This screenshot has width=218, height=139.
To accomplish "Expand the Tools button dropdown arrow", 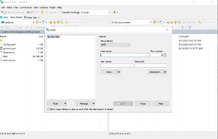I will (x=65, y=103).
